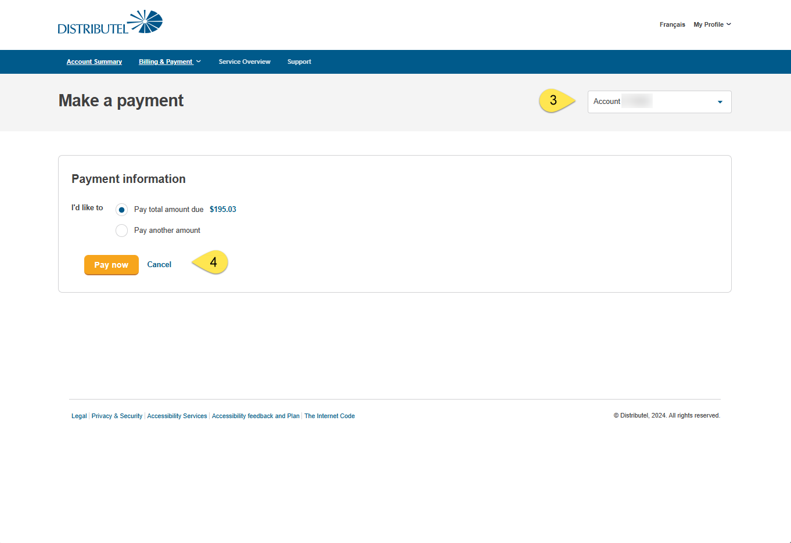Click the $195.03 total amount due
The width and height of the screenshot is (791, 543).
click(x=223, y=210)
